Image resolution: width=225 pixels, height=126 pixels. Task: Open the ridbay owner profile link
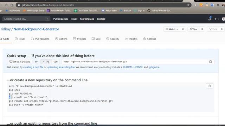tap(6, 29)
